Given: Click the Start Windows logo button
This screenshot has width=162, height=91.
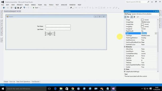Looking at the screenshot, I should click(x=3, y=89).
